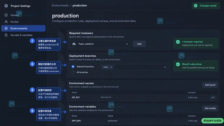This screenshot has height=126, width=224.
Task: Click the Value column header in variables table
Action: [111, 116]
